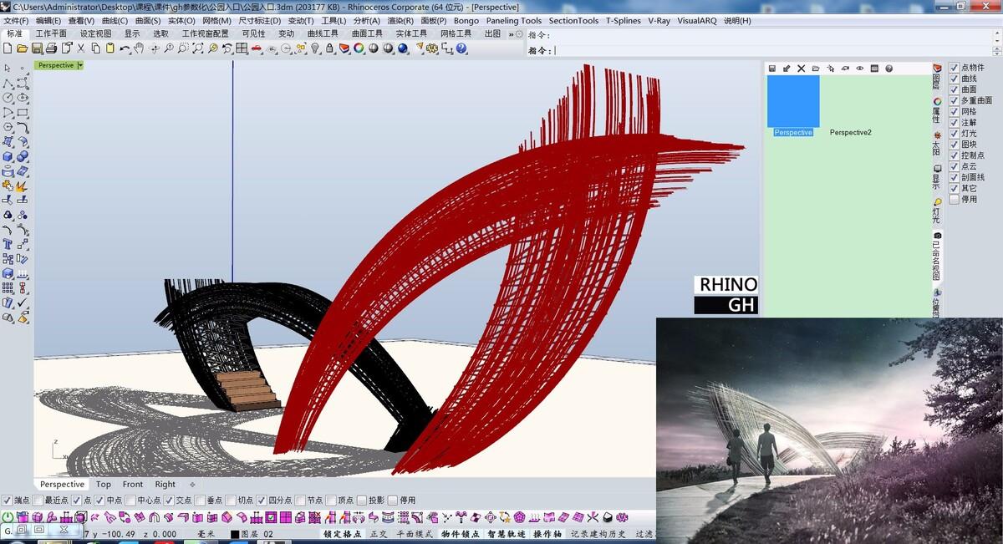Toggle the 端点 end snap checkbox
This screenshot has height=544, width=1003.
pyautogui.click(x=7, y=501)
